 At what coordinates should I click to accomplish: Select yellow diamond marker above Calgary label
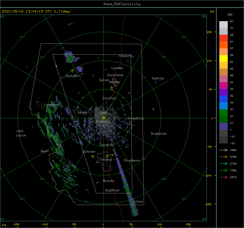click(107, 156)
